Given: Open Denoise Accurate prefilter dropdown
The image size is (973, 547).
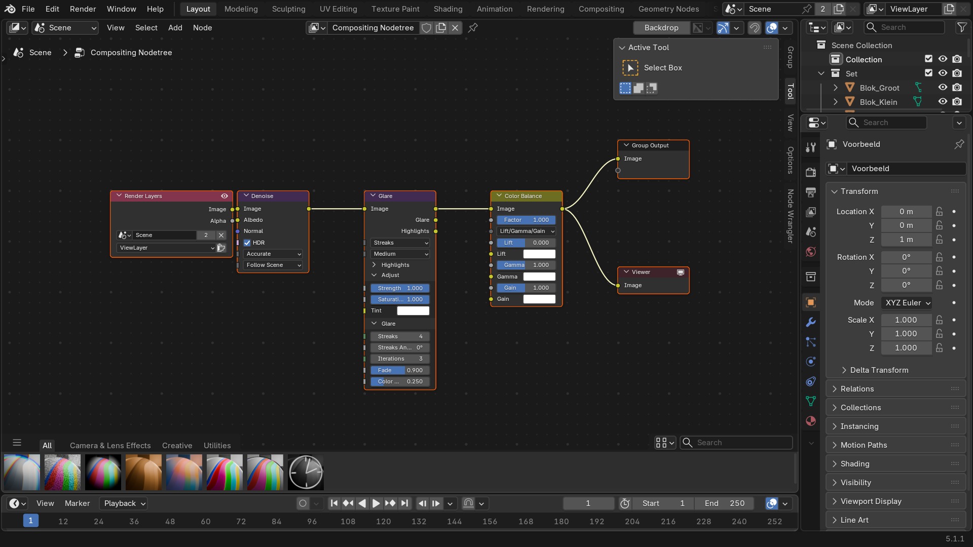Looking at the screenshot, I should 274,254.
